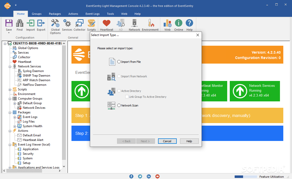Open the Event Logs ribbon tab
The image size is (292, 179).
[92, 14]
